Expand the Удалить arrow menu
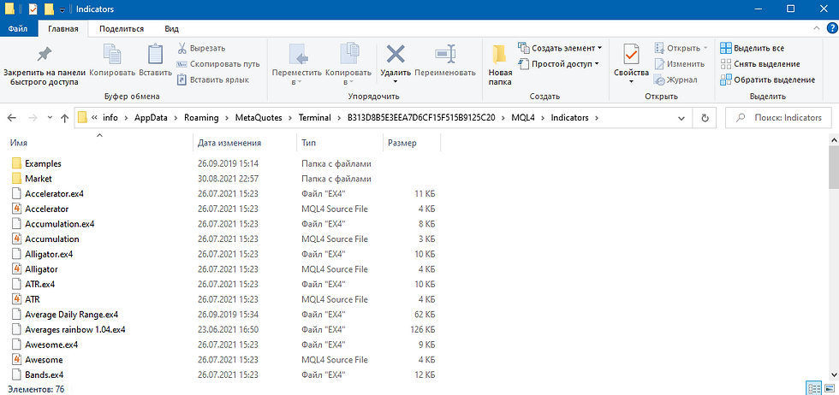Screen dimensions: 839x395 click(x=396, y=82)
